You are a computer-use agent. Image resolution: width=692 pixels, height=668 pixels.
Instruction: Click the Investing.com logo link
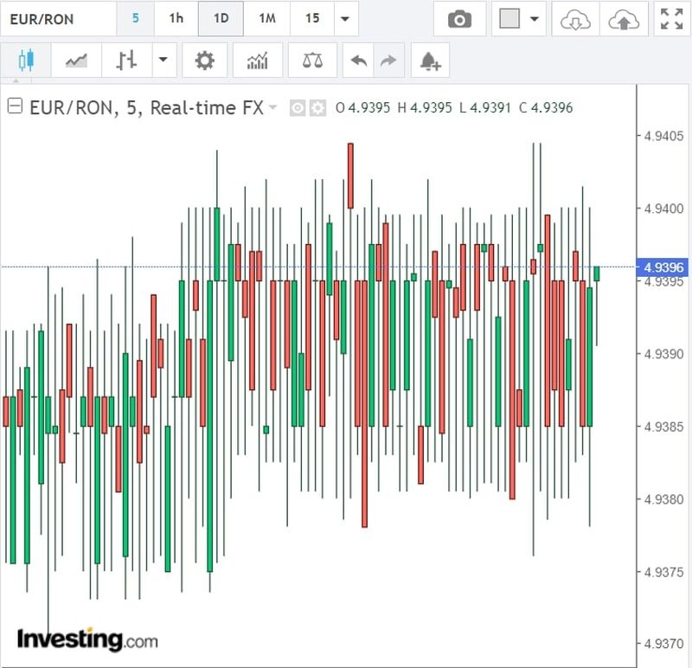pos(87,640)
